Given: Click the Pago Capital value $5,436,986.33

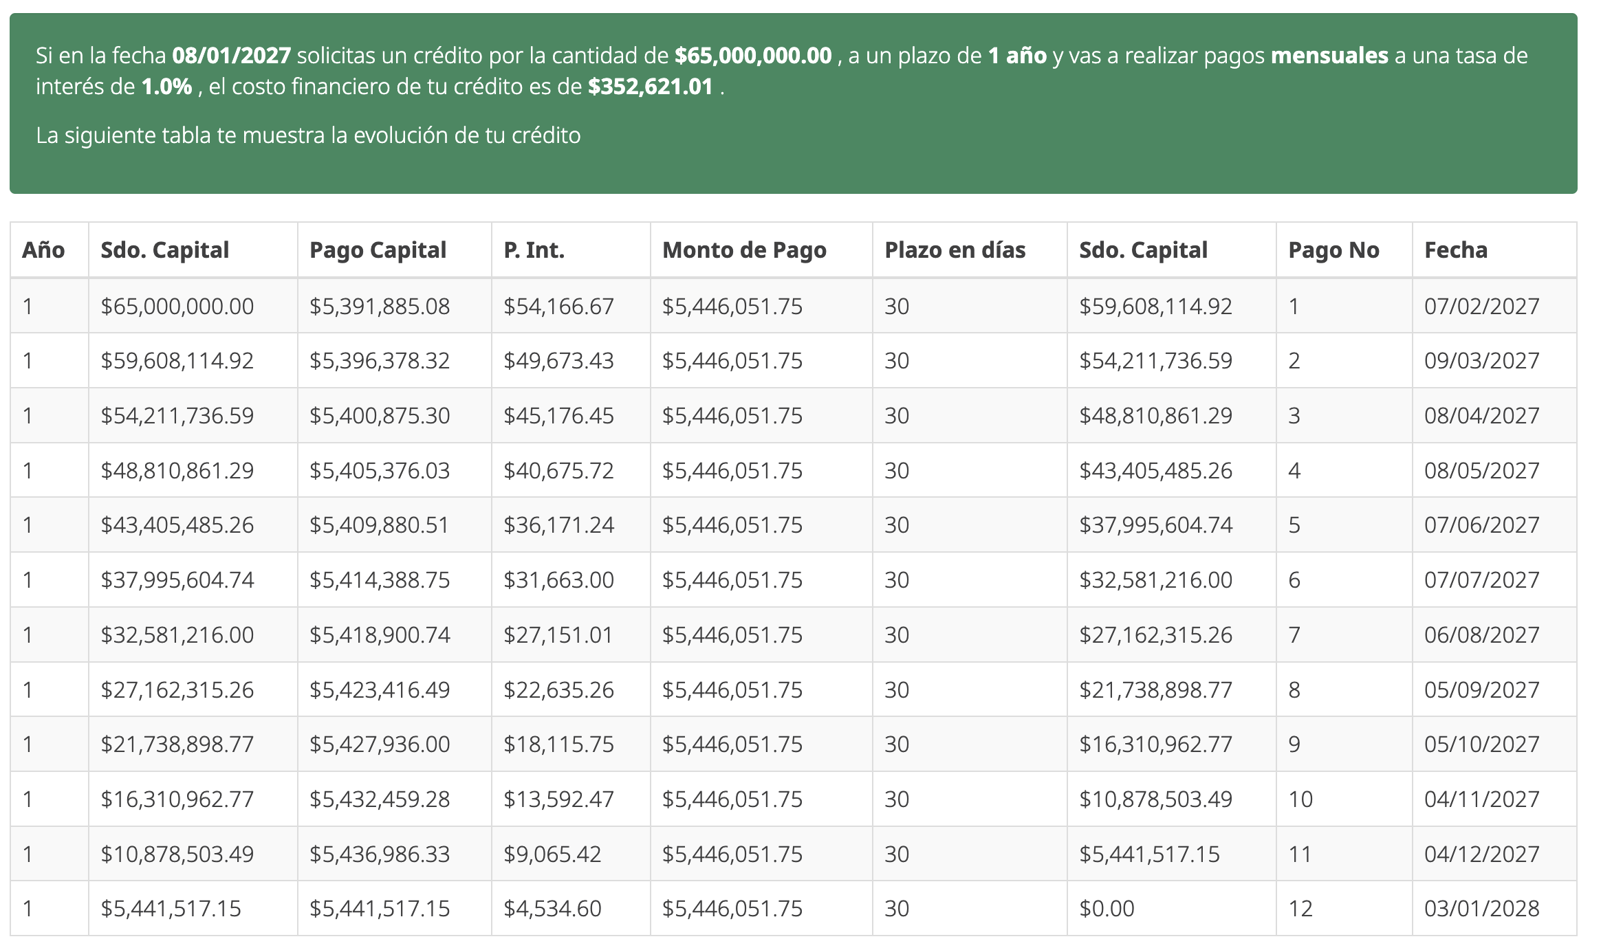Looking at the screenshot, I should point(380,854).
